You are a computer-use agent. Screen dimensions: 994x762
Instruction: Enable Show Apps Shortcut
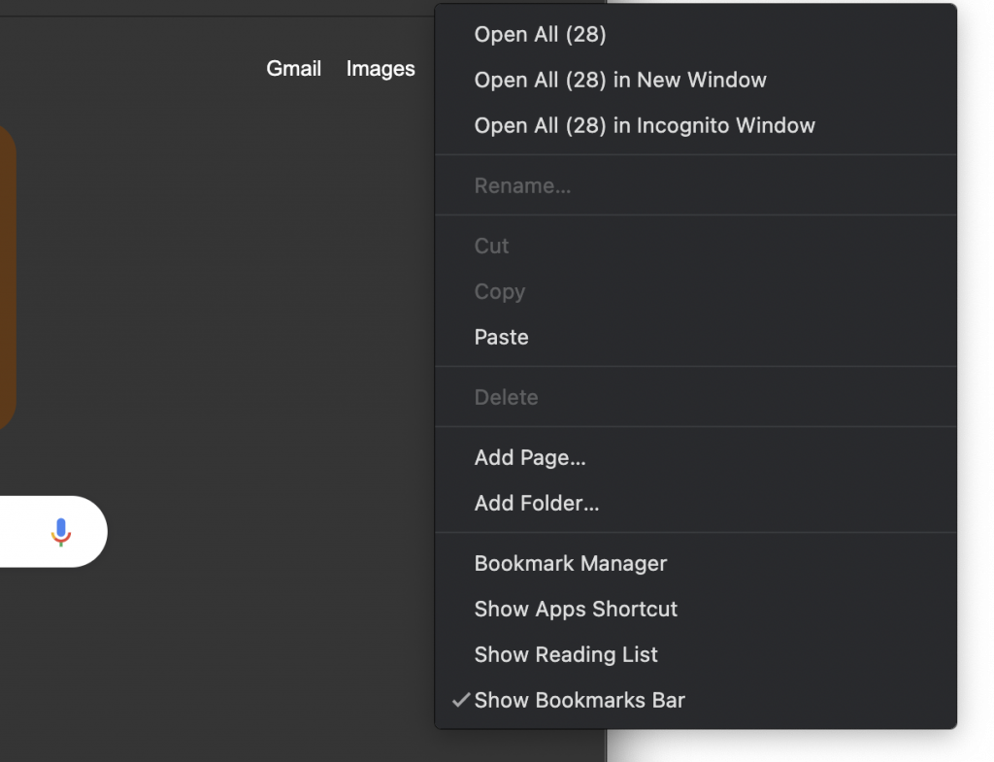click(x=576, y=609)
